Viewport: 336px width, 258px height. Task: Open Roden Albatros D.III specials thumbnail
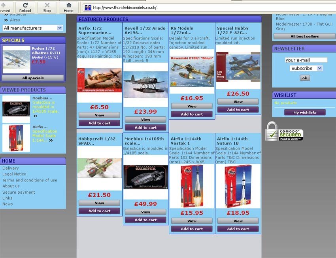click(x=17, y=60)
